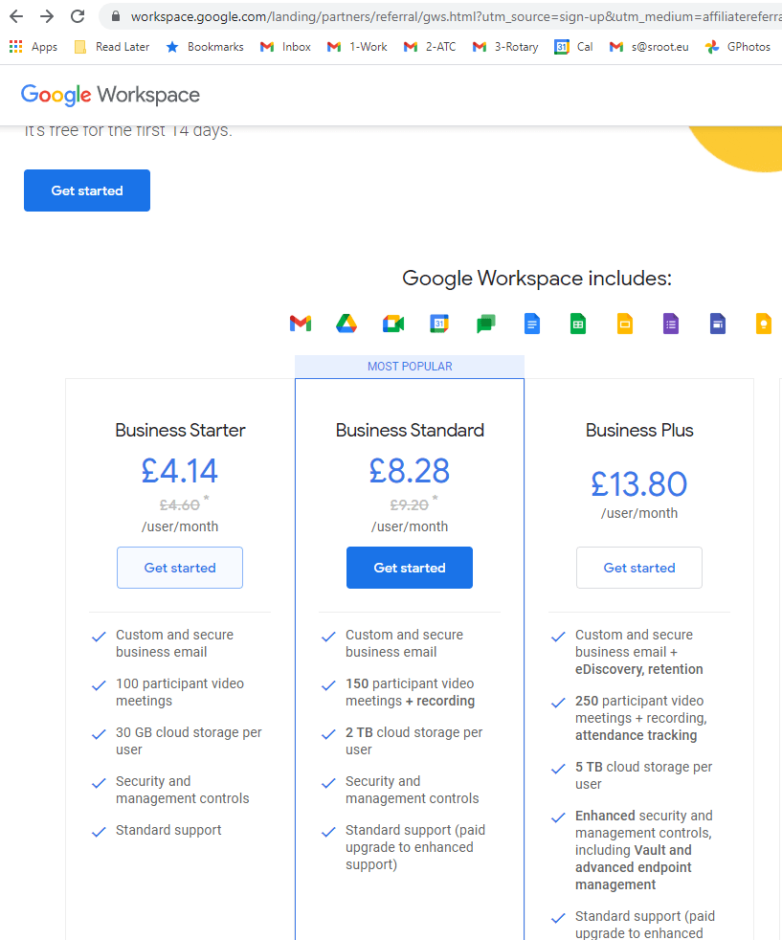This screenshot has height=940, width=782.
Task: Click the Google Drive icon
Action: click(x=346, y=324)
